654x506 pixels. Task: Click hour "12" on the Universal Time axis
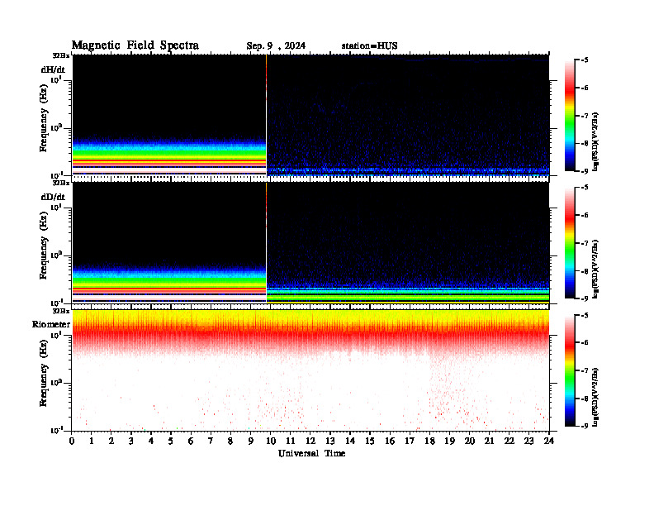click(x=310, y=441)
